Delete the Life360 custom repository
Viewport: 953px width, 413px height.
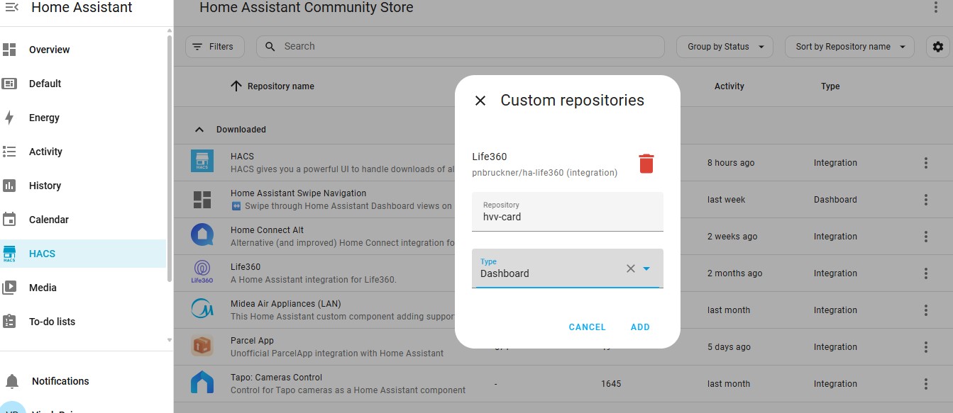pos(646,164)
